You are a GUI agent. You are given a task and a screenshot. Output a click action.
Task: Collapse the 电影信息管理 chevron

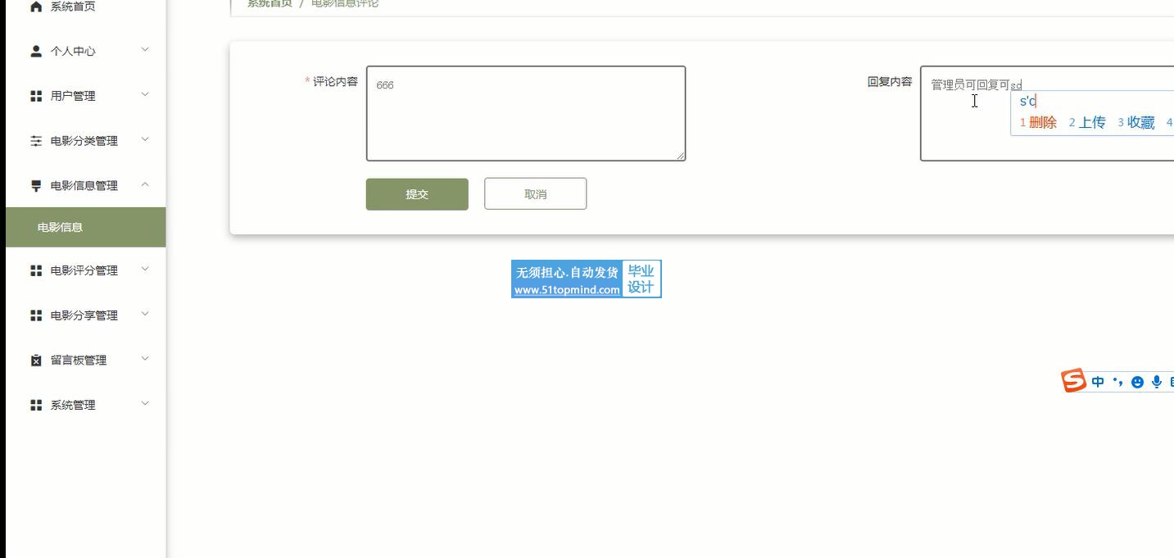coord(145,184)
